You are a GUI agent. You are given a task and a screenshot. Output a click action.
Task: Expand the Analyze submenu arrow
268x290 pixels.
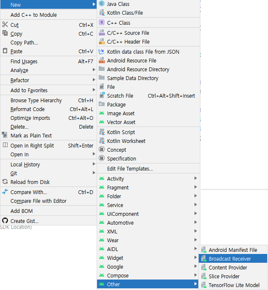pos(94,70)
